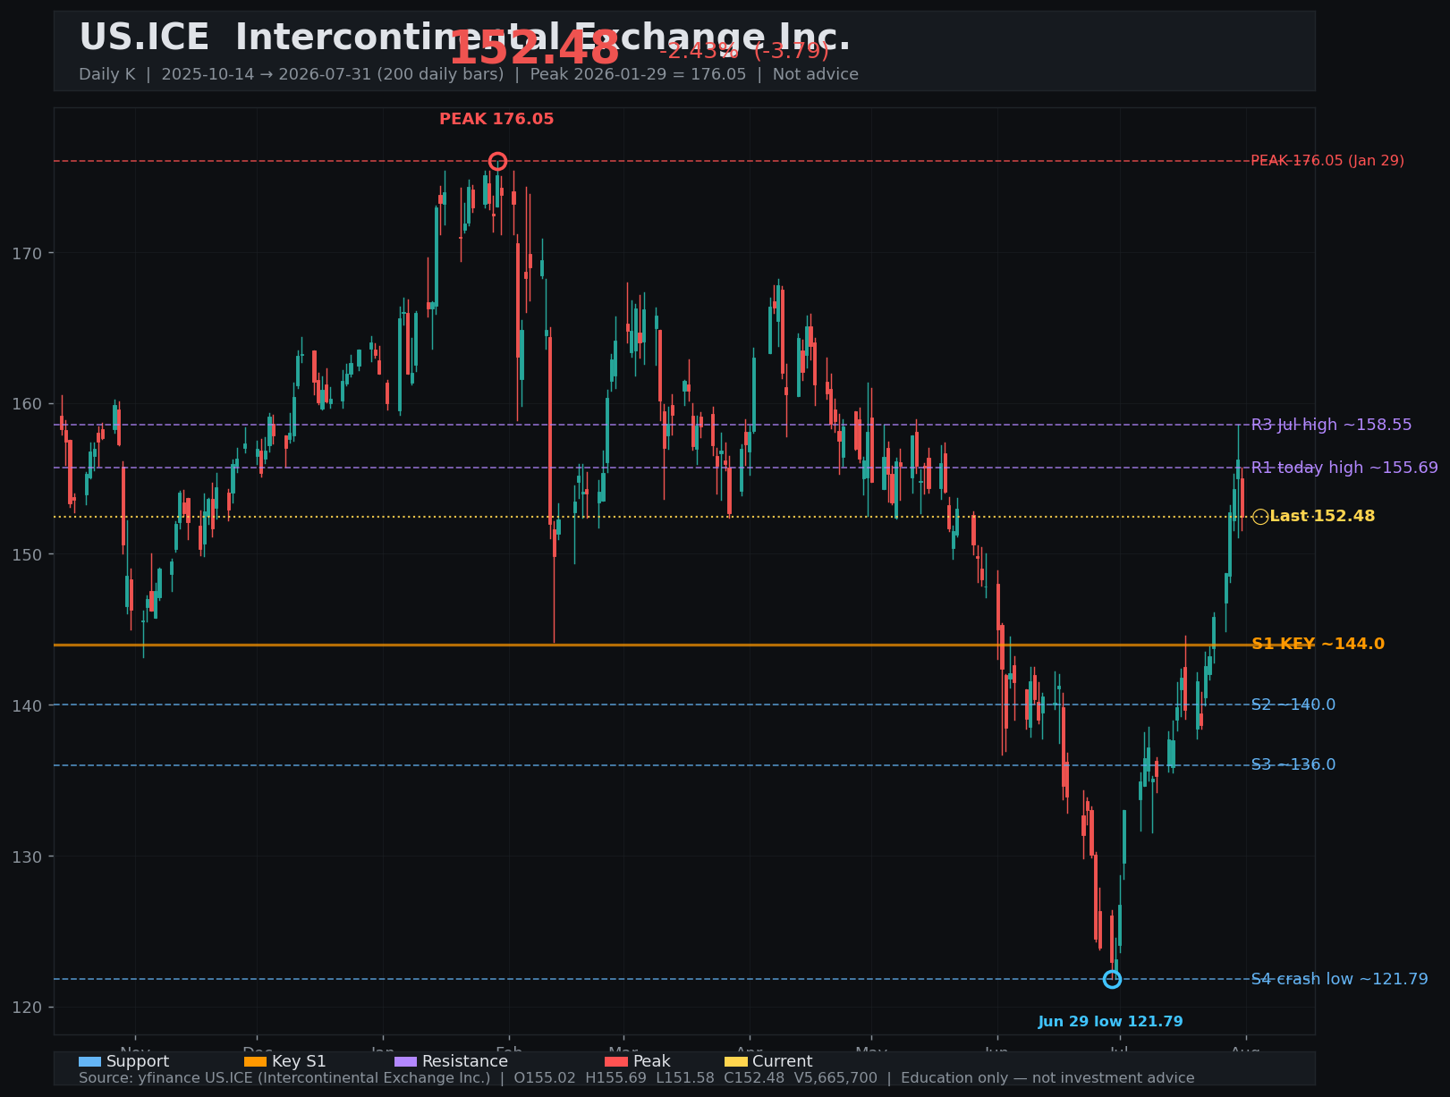Viewport: 1450px width, 1097px height.
Task: Select the 'S4 crash low ~121.79' label
Action: pos(1339,979)
